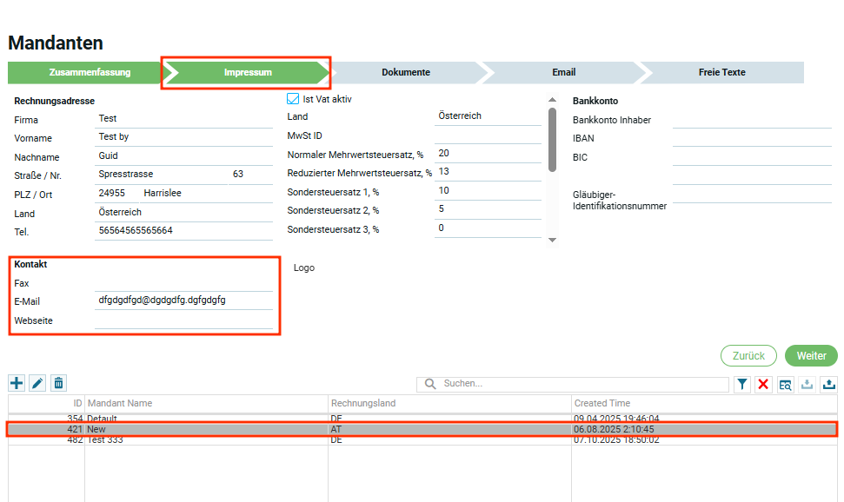Go to the Zusammenfassung step
This screenshot has width=844, height=502.
89,73
